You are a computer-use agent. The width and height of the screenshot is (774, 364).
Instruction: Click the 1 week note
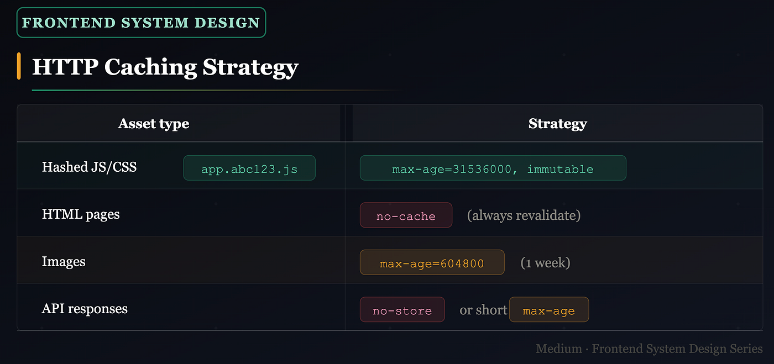(545, 263)
